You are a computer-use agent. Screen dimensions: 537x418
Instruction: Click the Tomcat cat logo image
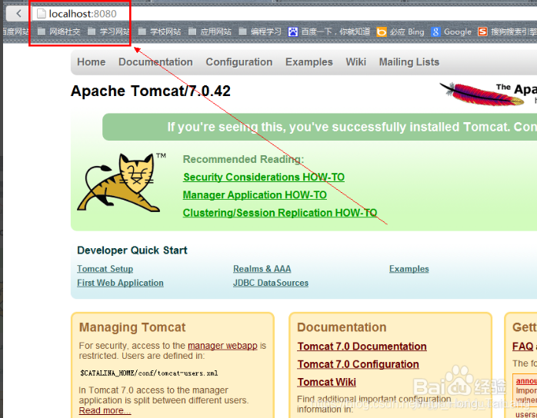pyautogui.click(x=118, y=183)
